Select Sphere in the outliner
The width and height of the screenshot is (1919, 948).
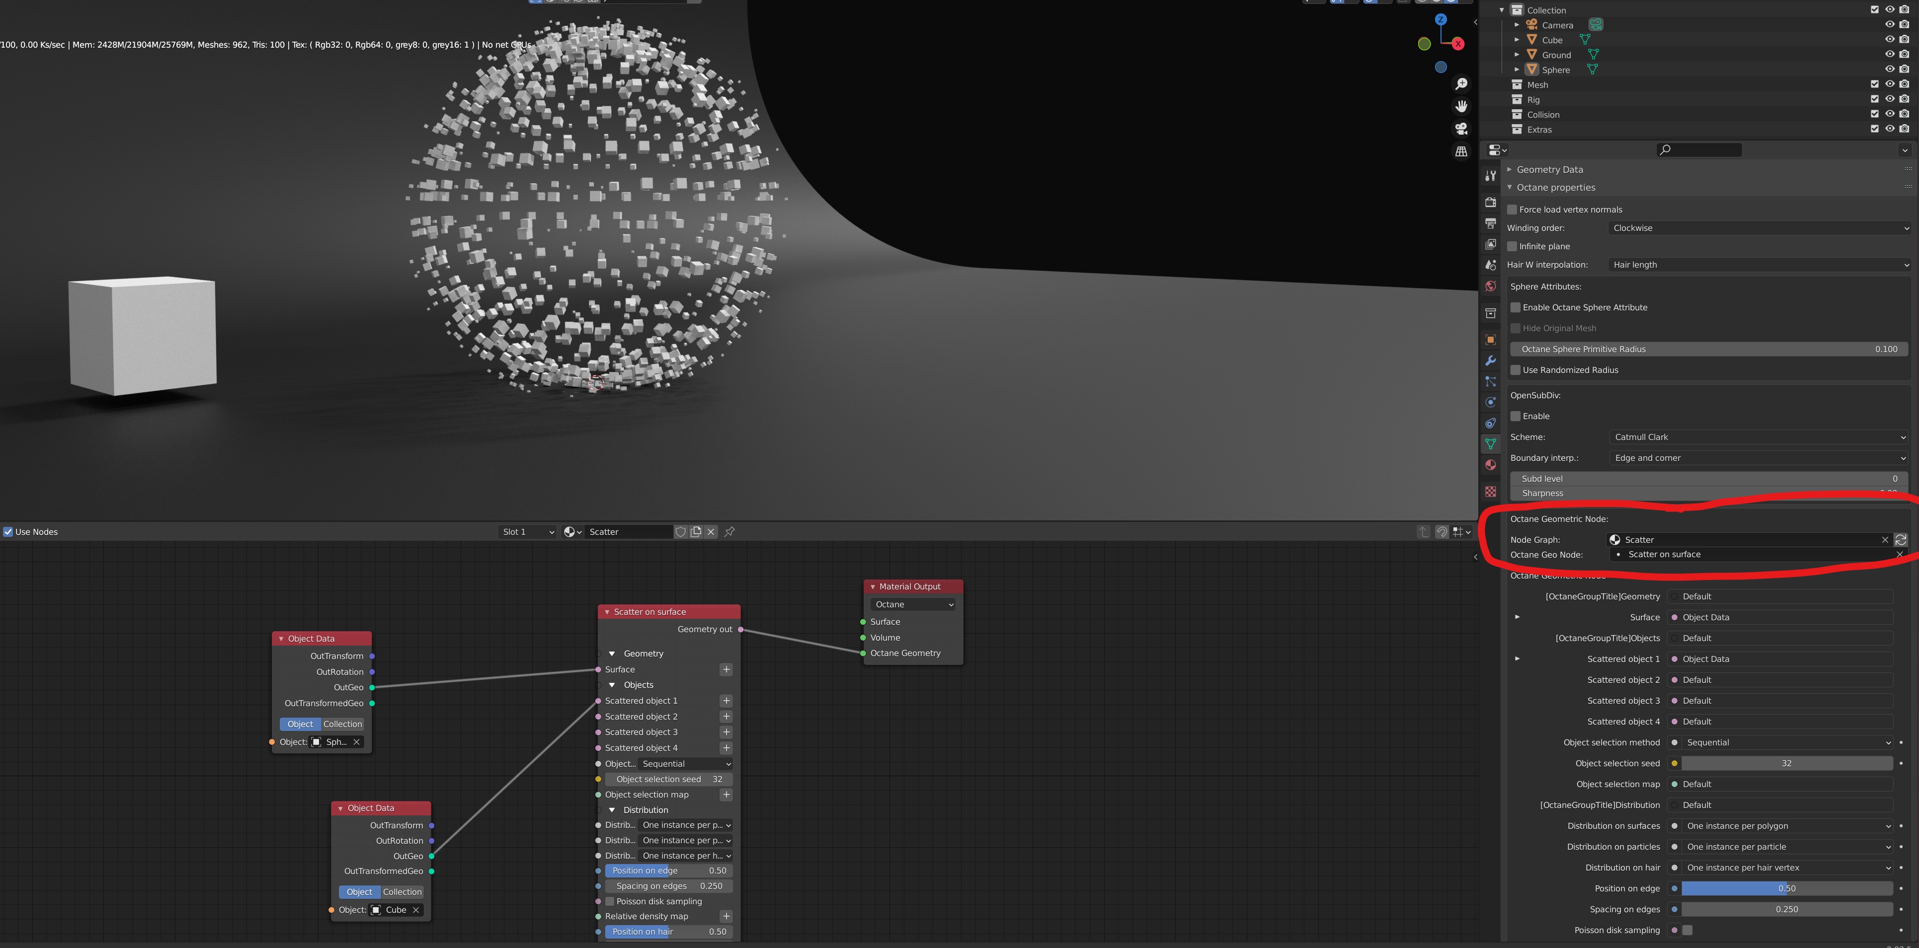1555,70
